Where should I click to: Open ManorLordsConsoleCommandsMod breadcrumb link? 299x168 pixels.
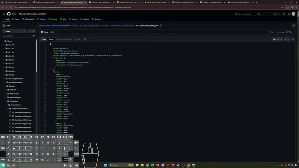(x=55, y=25)
